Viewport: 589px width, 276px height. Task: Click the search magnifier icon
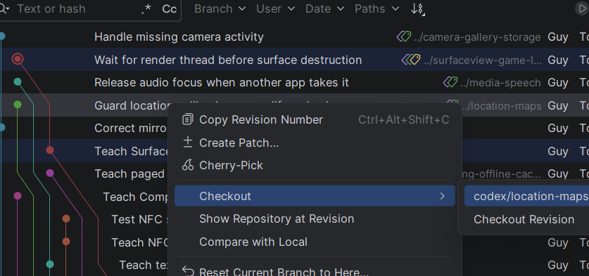tap(4, 8)
